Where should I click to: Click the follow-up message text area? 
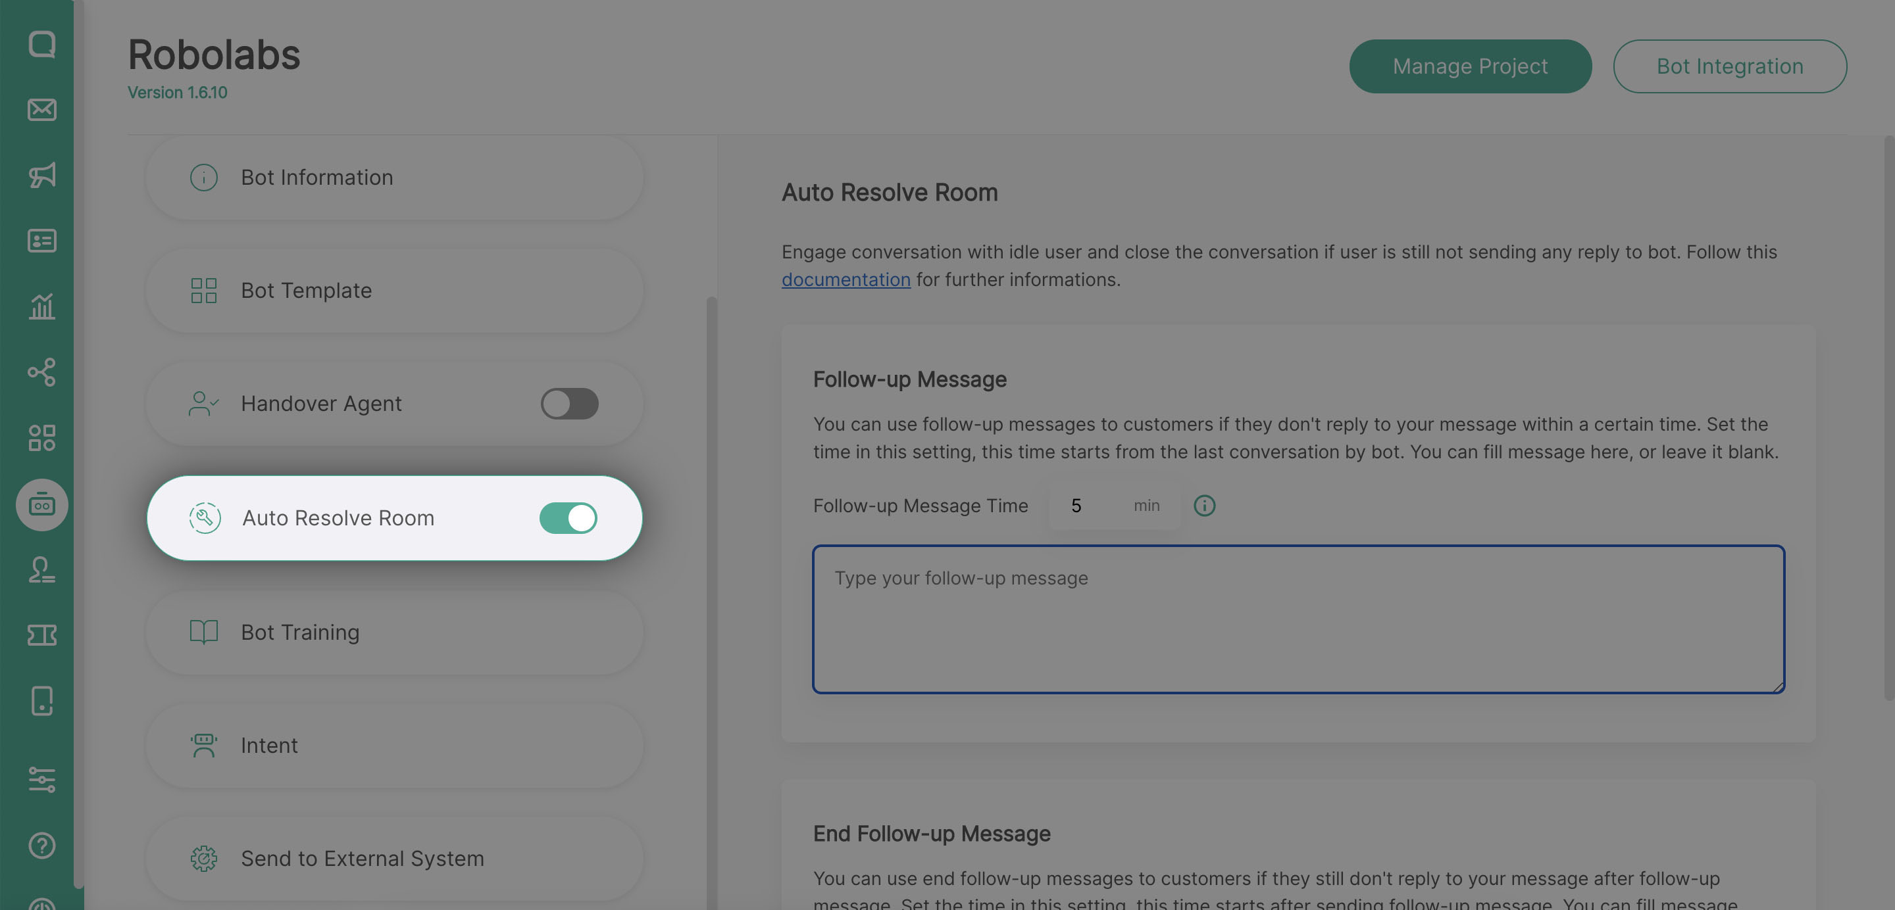pyautogui.click(x=1298, y=619)
